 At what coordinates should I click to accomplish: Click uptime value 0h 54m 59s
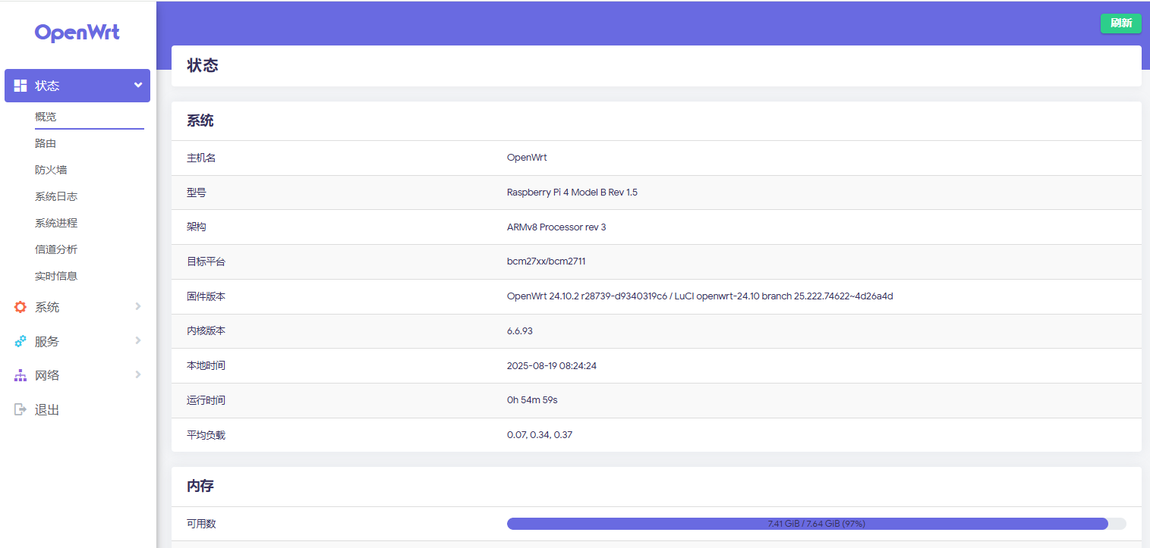[x=532, y=400]
